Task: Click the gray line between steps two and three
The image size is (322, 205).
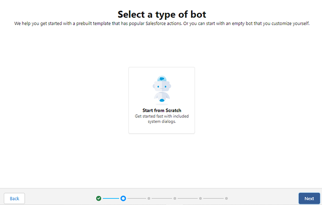Action: pos(136,198)
